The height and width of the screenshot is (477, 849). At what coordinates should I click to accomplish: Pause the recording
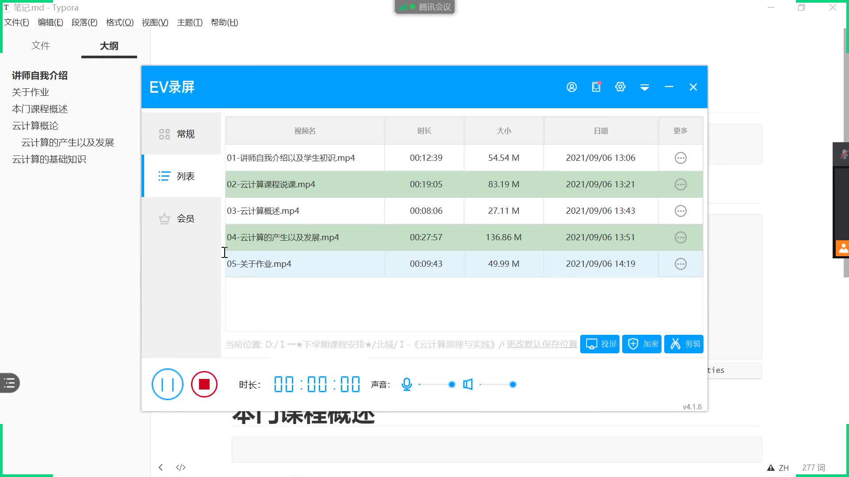[168, 384]
